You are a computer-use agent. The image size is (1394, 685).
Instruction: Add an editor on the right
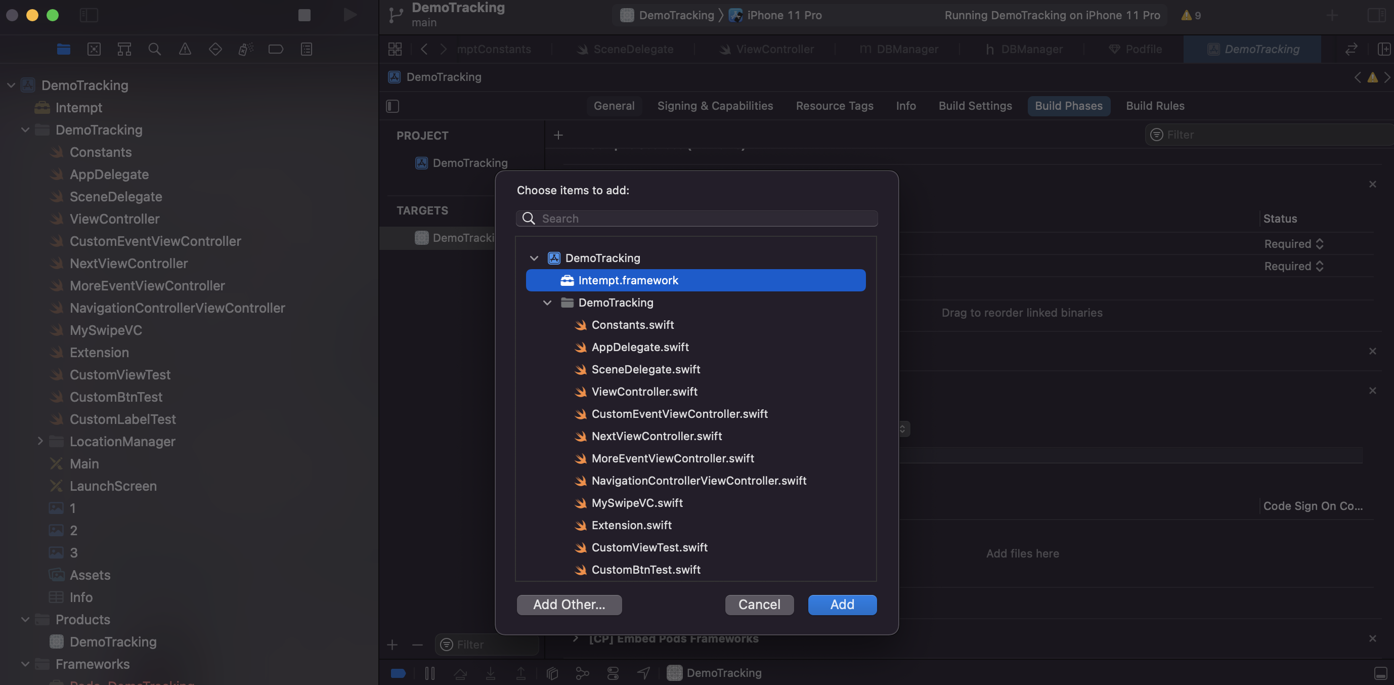pyautogui.click(x=1384, y=49)
